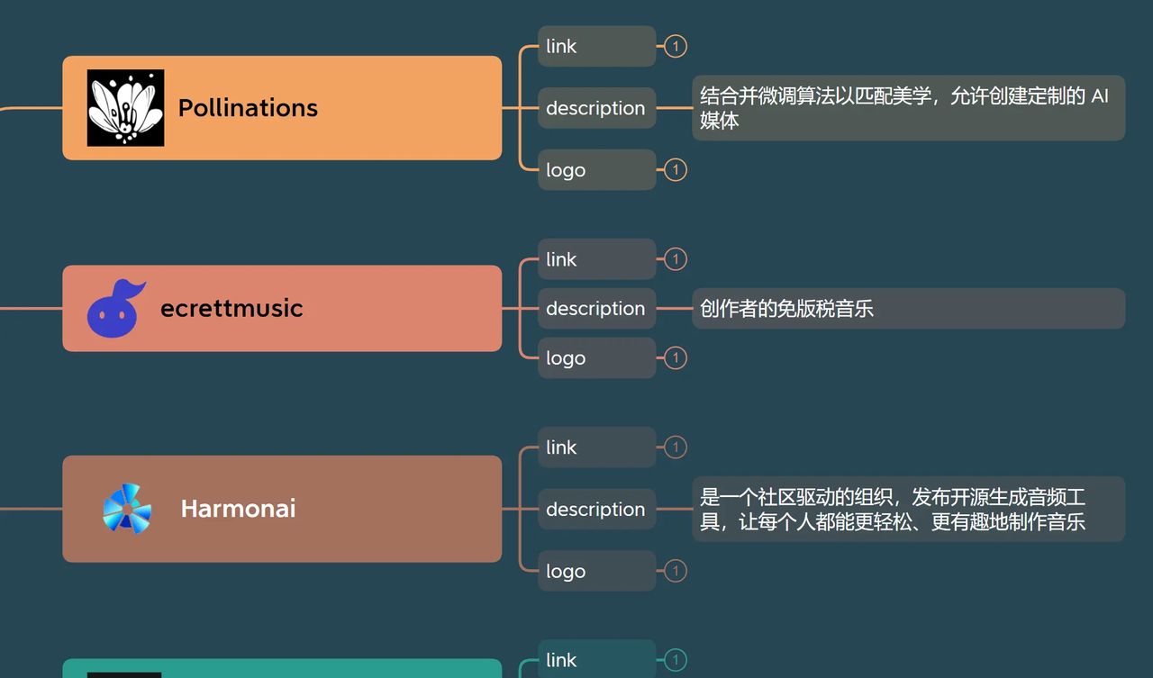1153x678 pixels.
Task: Click the description label under ecrettmusic
Action: [596, 308]
